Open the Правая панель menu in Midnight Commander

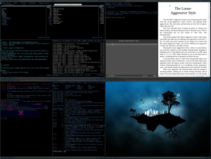44,3
